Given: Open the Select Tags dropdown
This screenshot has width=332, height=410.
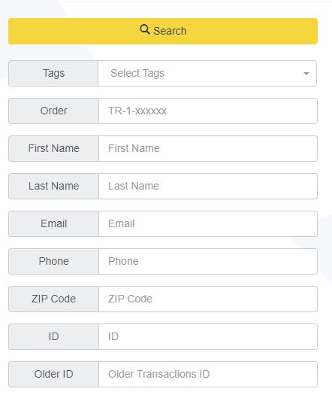Looking at the screenshot, I should pos(207,74).
